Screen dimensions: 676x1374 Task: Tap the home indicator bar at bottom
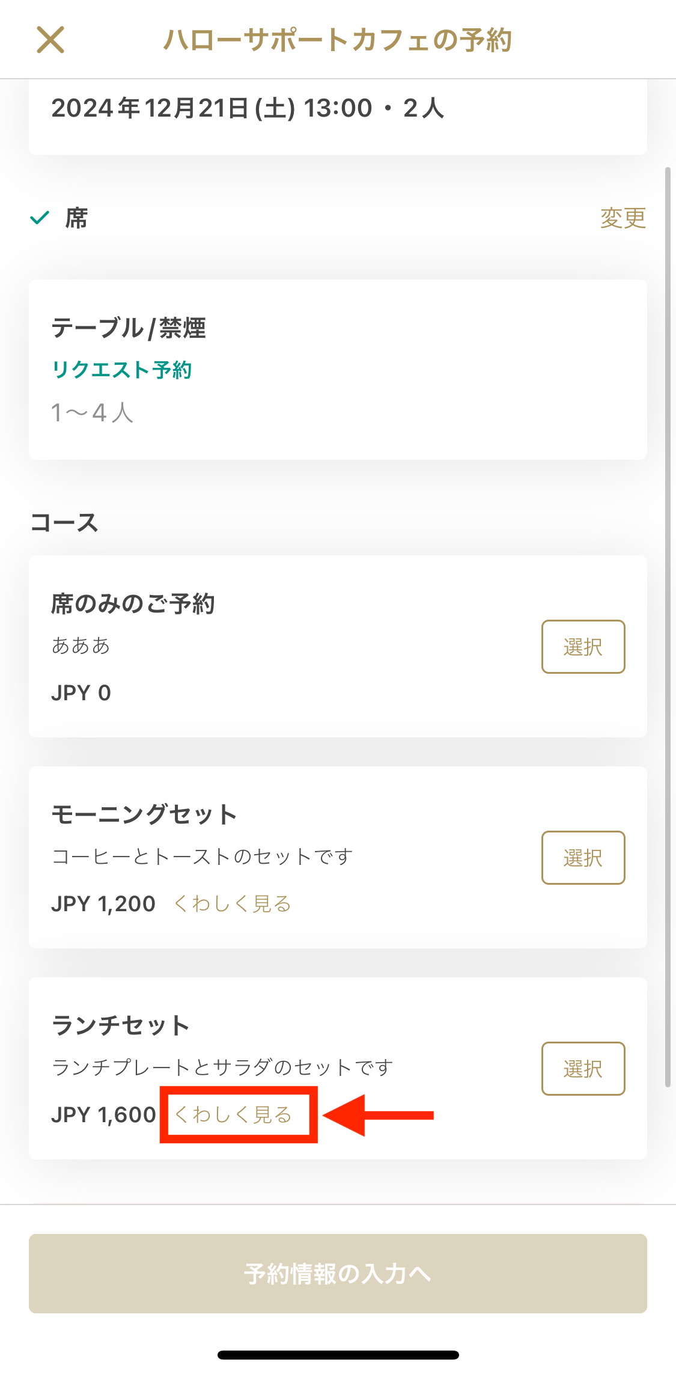pyautogui.click(x=338, y=1355)
